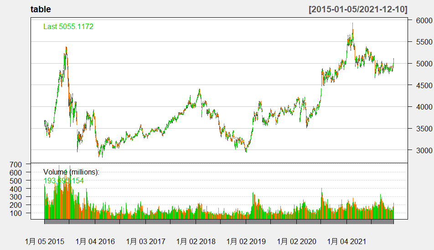
Task: Click the 'Last 5055.1172' price label
Action: 68,26
